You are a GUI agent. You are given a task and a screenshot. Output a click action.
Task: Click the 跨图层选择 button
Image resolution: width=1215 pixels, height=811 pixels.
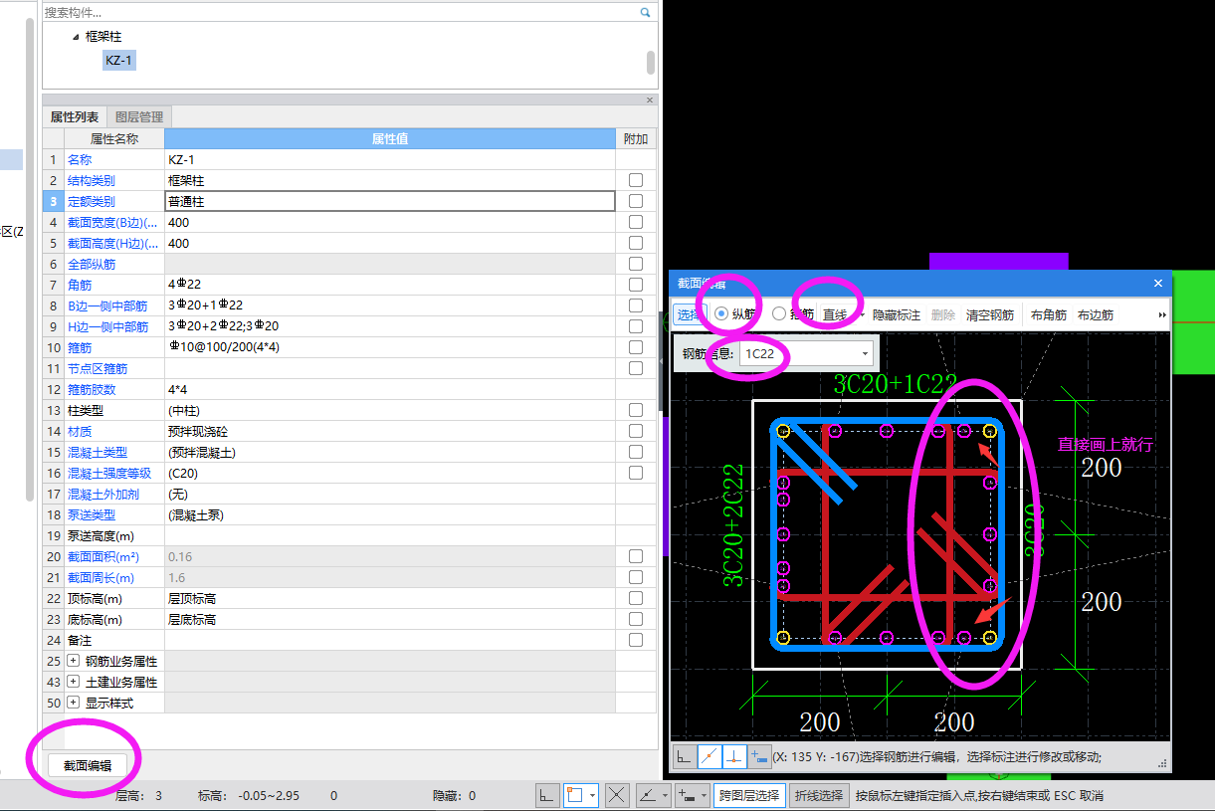point(748,795)
